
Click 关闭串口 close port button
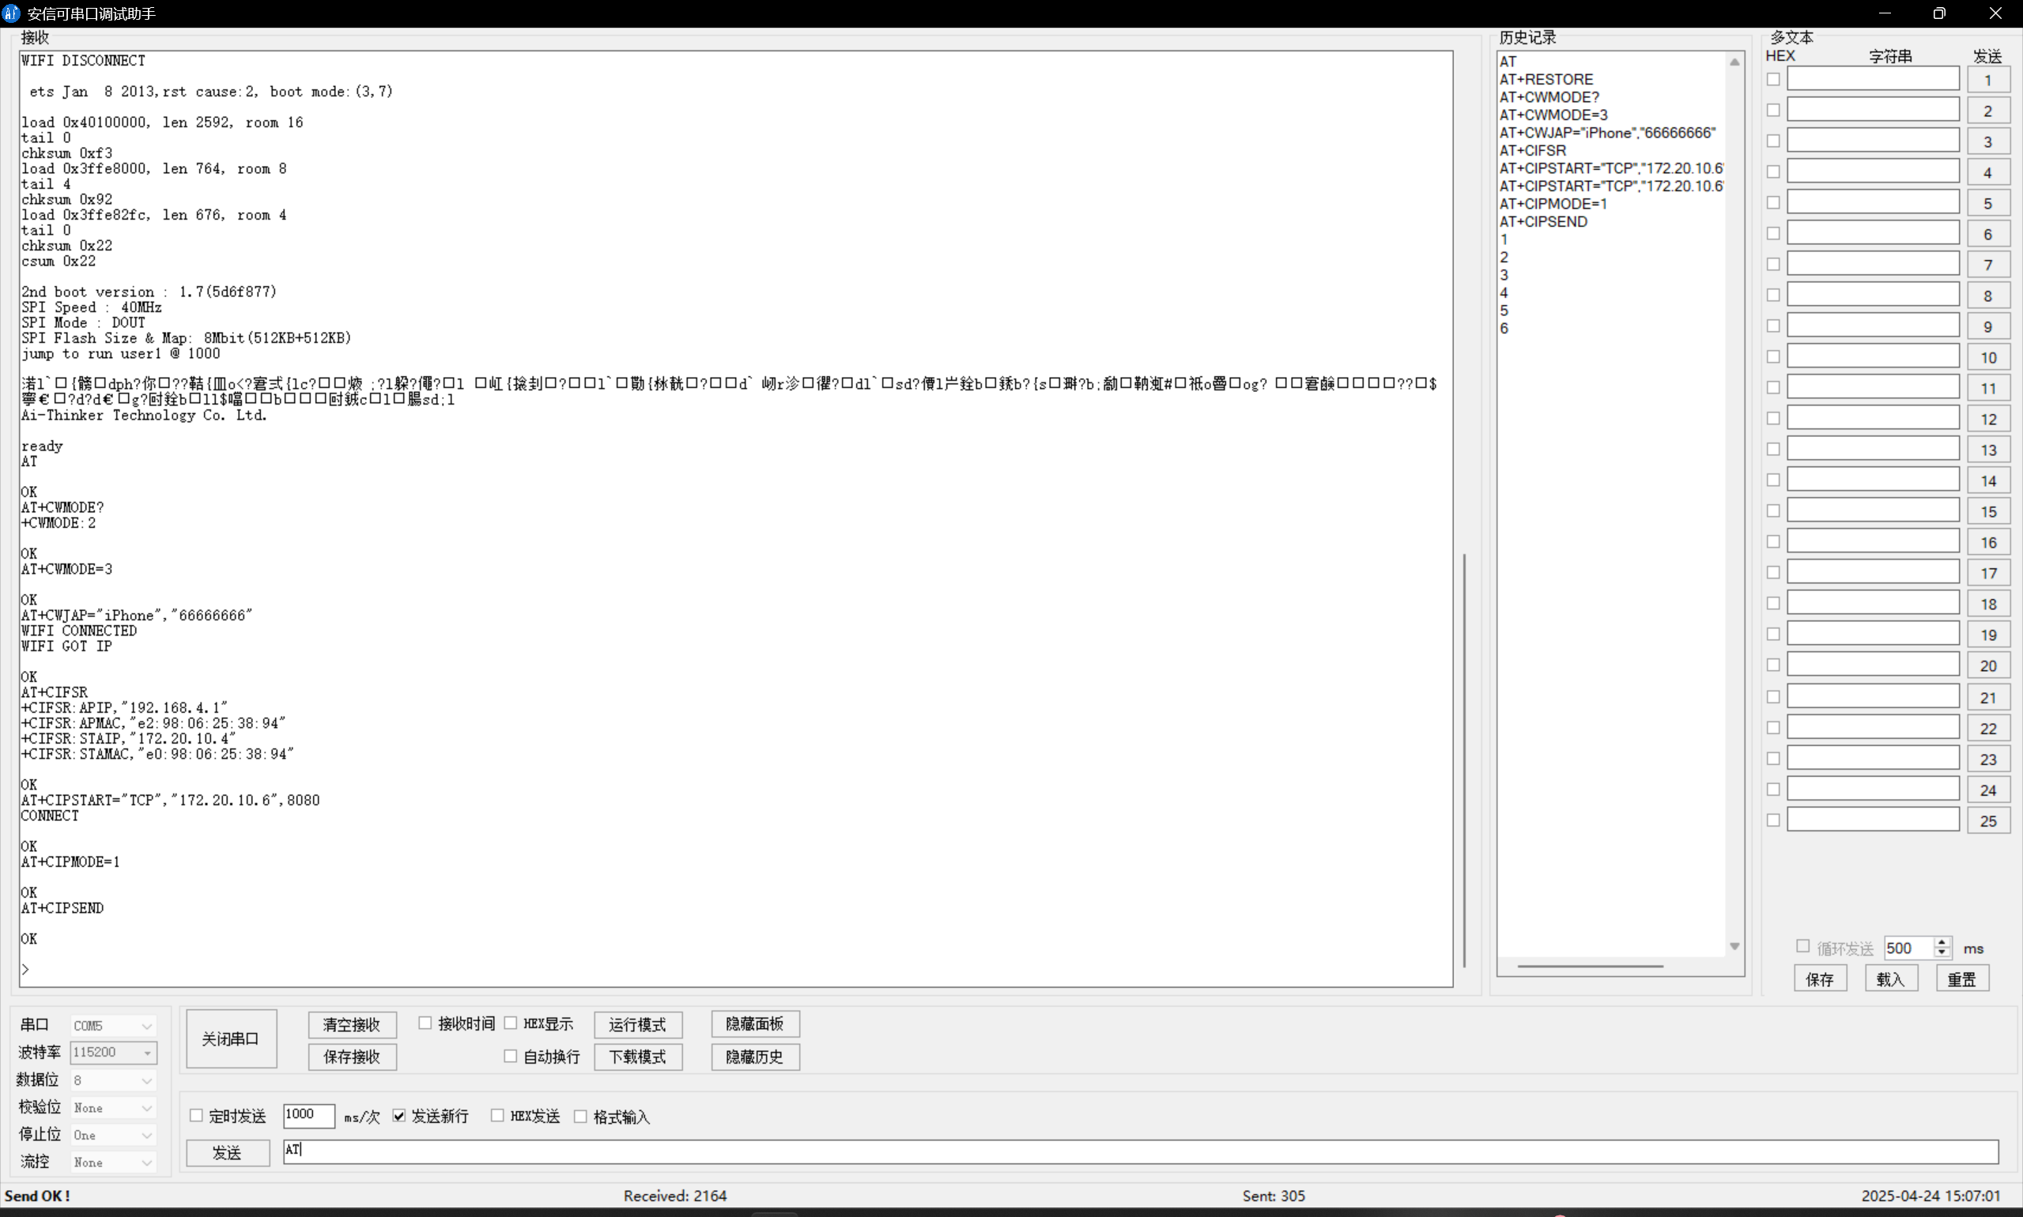click(x=231, y=1038)
